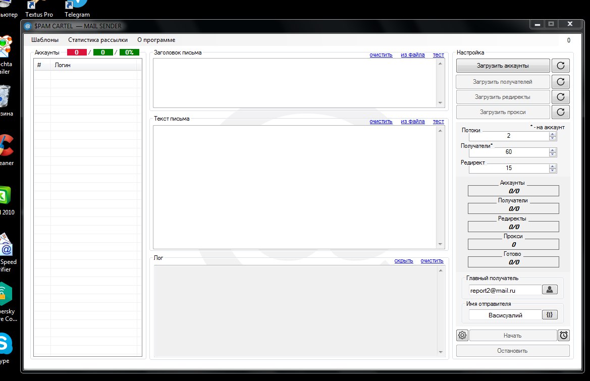Decrease Редирект value with down arrow

[552, 171]
